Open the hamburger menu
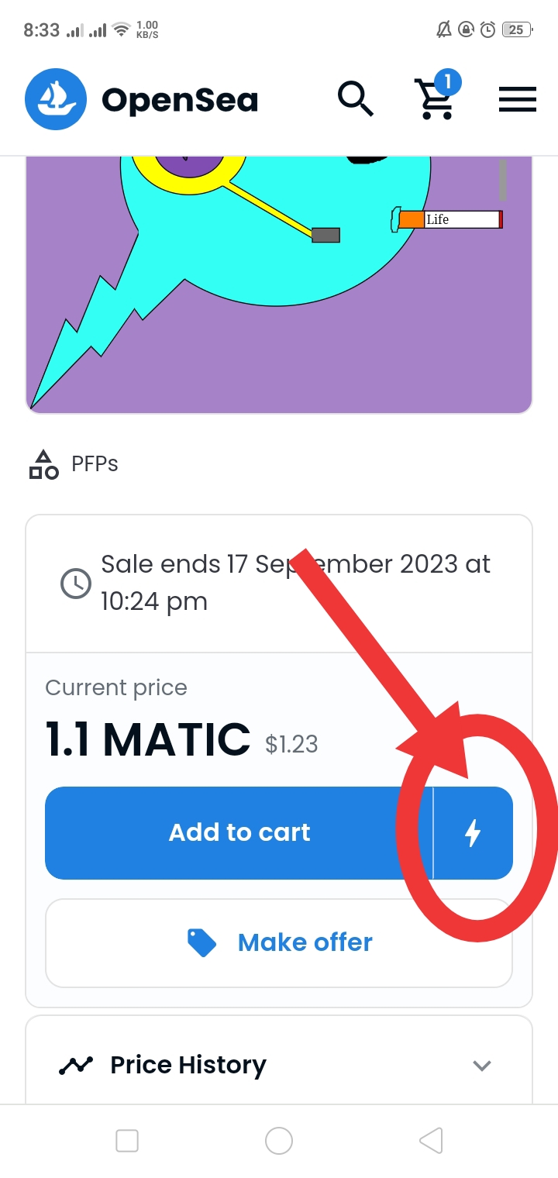Image resolution: width=558 pixels, height=1178 pixels. pos(517,100)
